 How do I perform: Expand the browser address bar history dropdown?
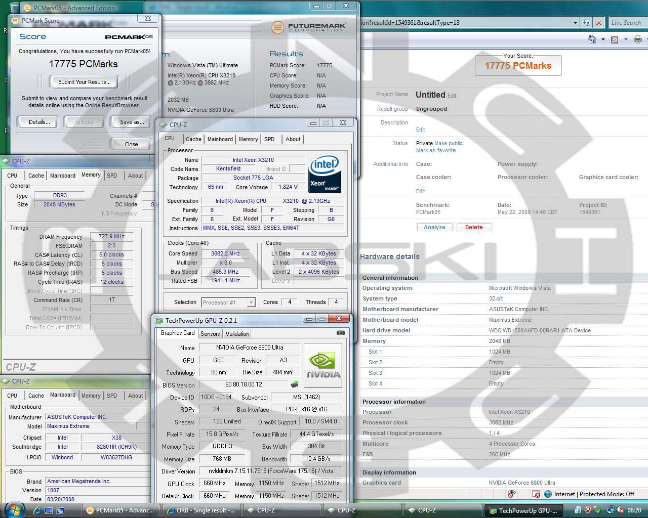pyautogui.click(x=575, y=23)
